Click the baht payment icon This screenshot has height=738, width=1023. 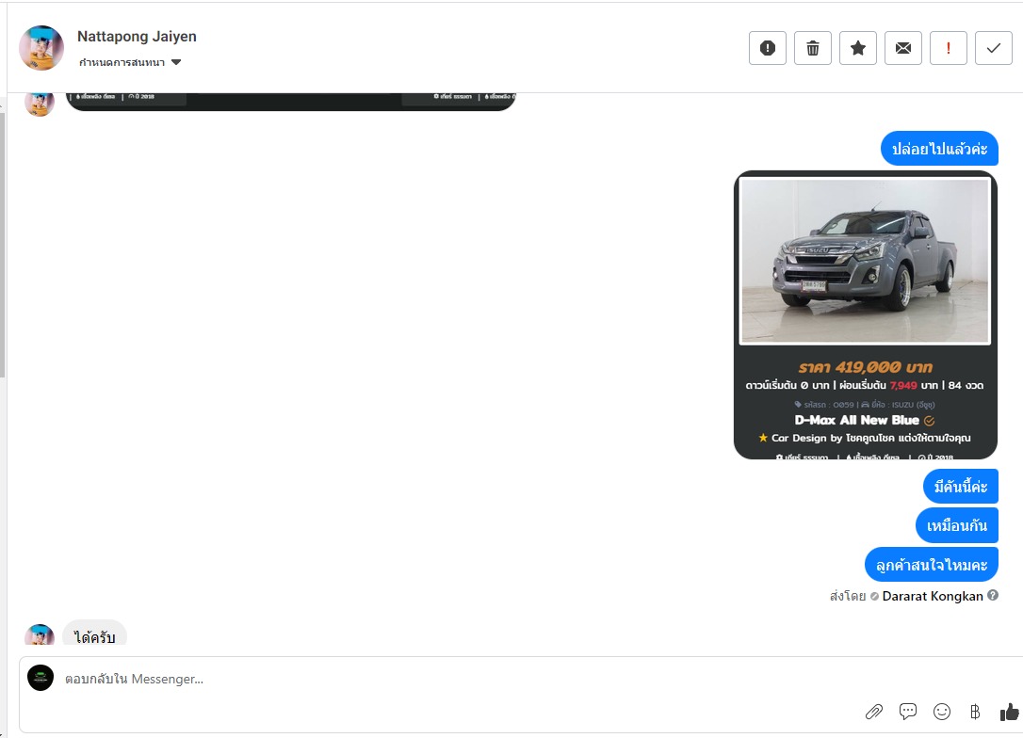(975, 712)
